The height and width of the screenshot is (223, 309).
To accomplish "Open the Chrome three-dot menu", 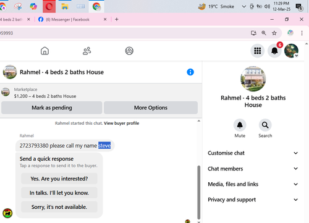I will pyautogui.click(x=302, y=33).
